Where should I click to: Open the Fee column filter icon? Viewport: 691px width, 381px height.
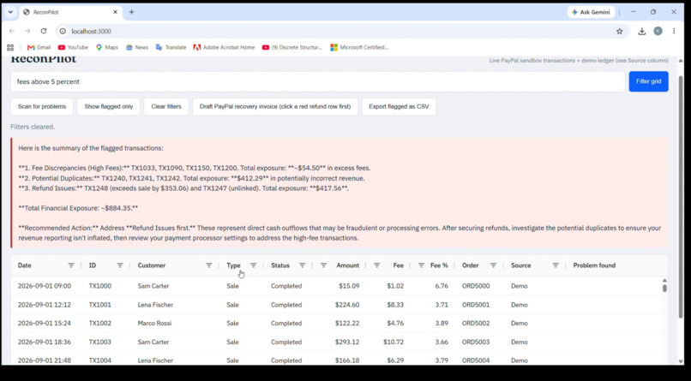pyautogui.click(x=376, y=265)
